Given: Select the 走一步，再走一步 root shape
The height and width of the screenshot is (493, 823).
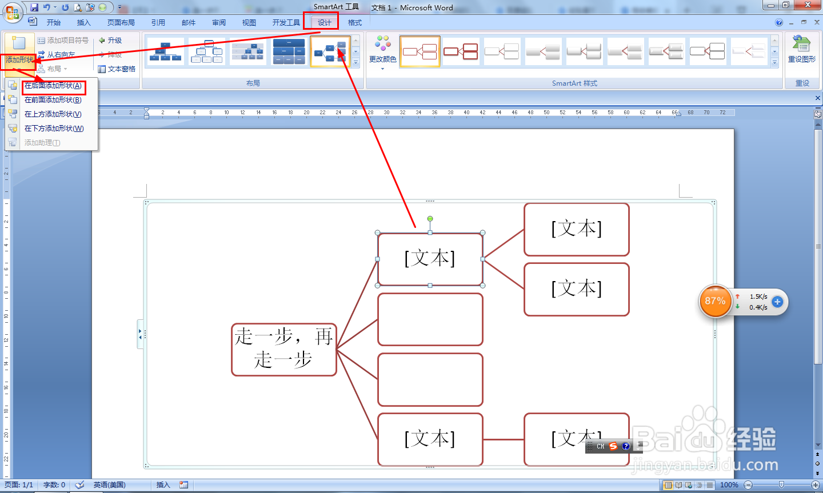Looking at the screenshot, I should (284, 350).
